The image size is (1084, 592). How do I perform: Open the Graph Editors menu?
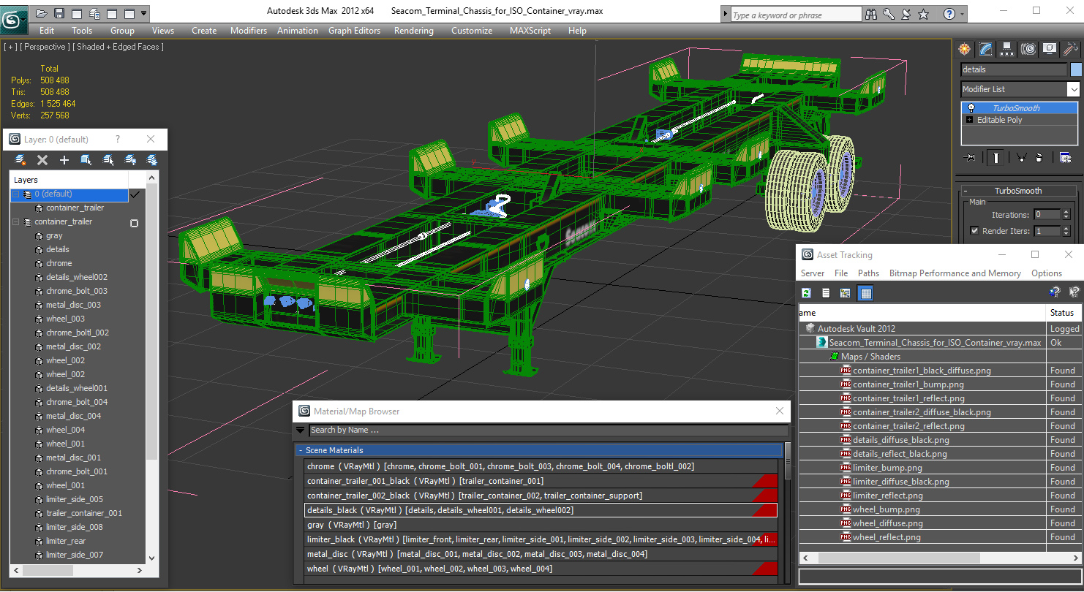pos(355,31)
